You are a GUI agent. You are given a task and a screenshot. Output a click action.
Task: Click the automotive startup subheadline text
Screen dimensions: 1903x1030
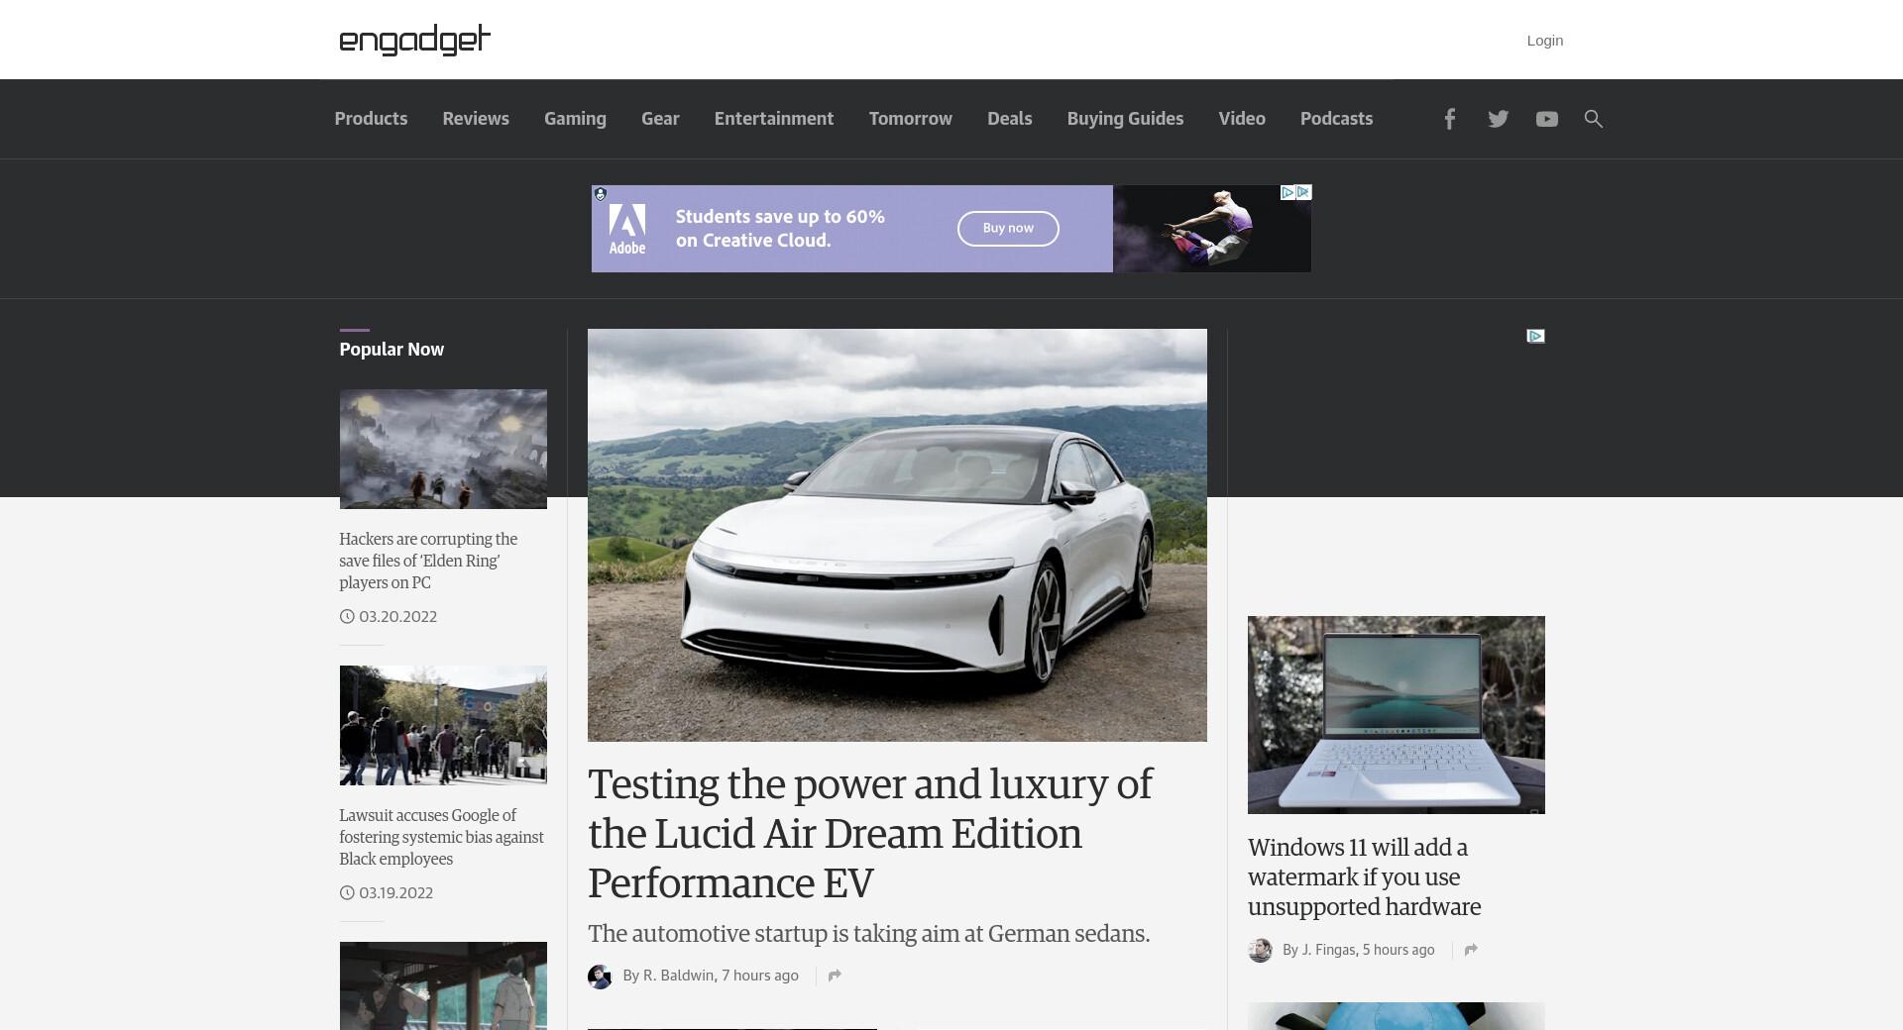point(868,934)
